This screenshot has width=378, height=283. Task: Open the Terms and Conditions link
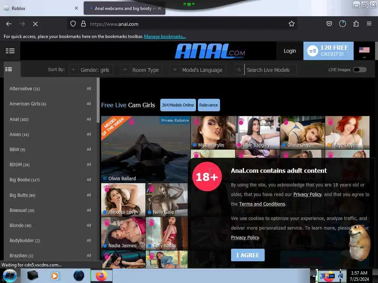[262, 204]
